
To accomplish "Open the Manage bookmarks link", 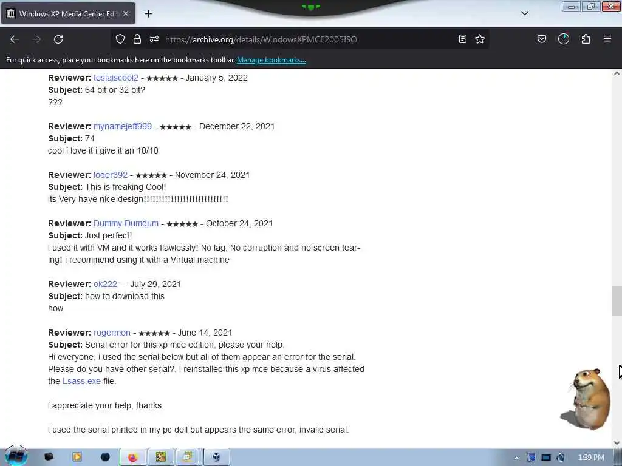I will click(272, 60).
